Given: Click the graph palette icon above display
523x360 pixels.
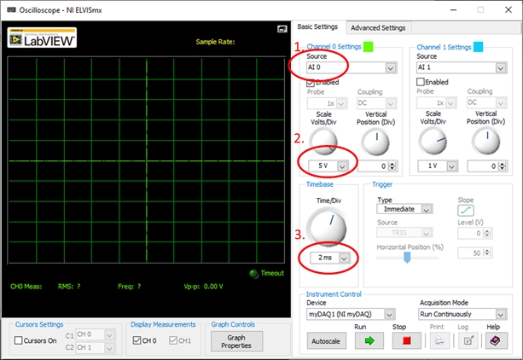Looking at the screenshot, I should pos(282,29).
